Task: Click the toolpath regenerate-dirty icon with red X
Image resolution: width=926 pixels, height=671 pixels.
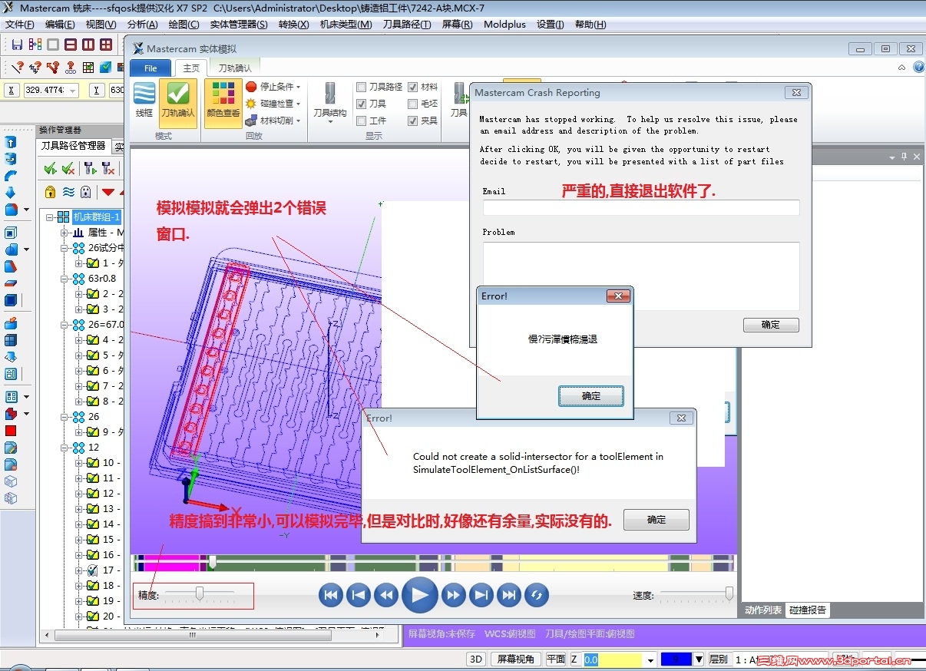Action: [x=108, y=169]
